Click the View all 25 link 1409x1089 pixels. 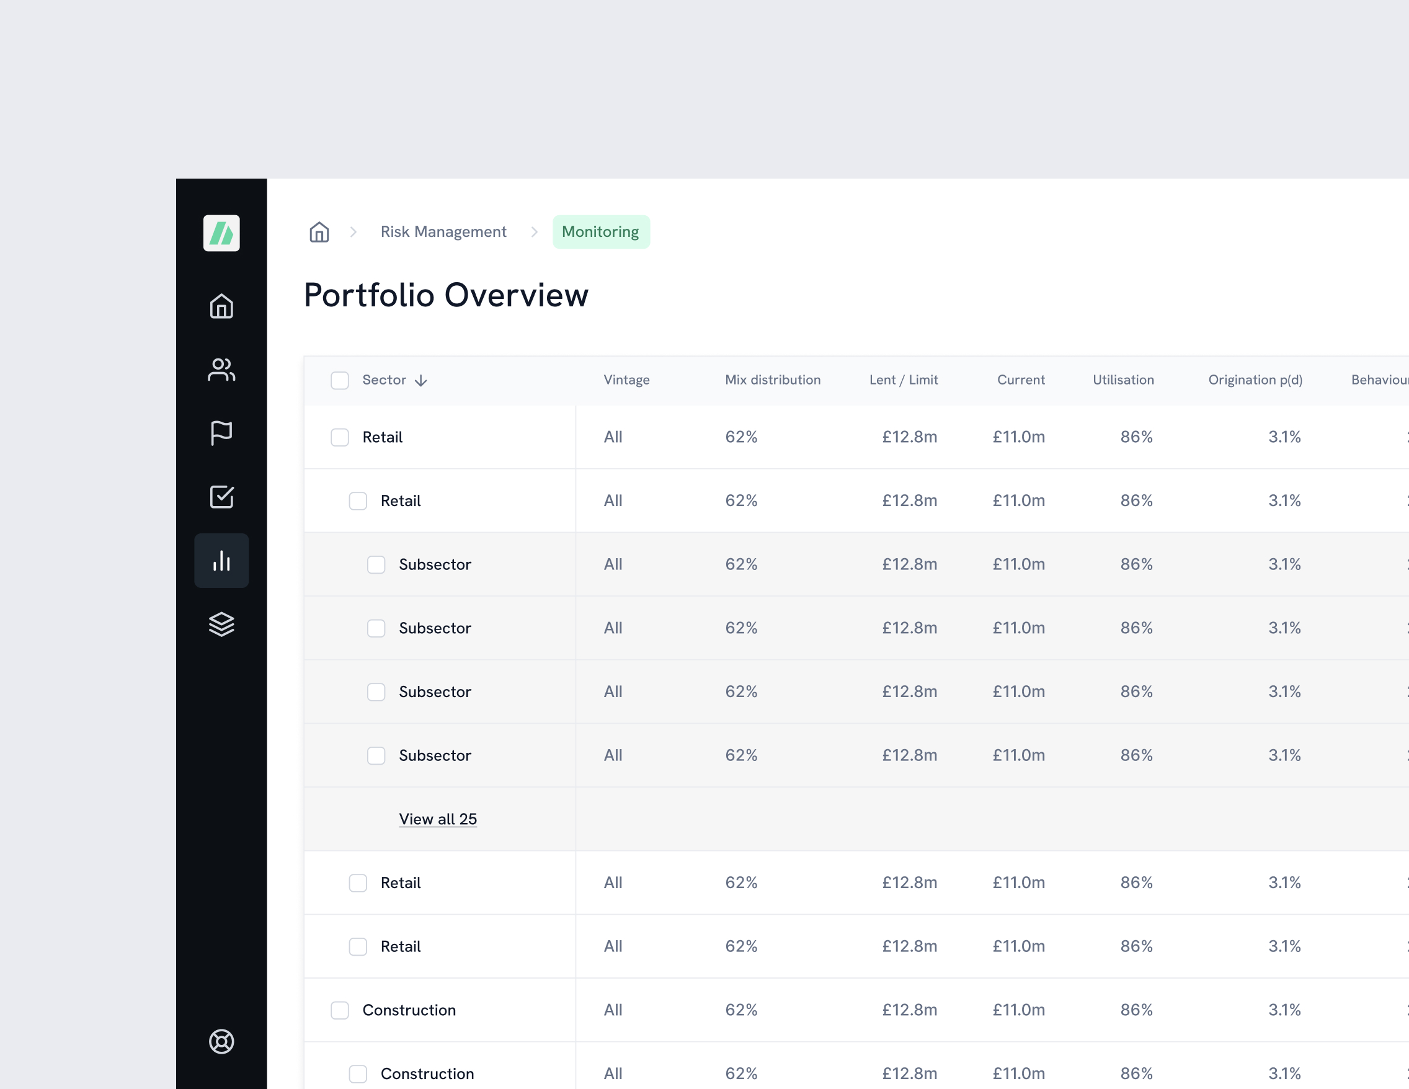click(438, 819)
